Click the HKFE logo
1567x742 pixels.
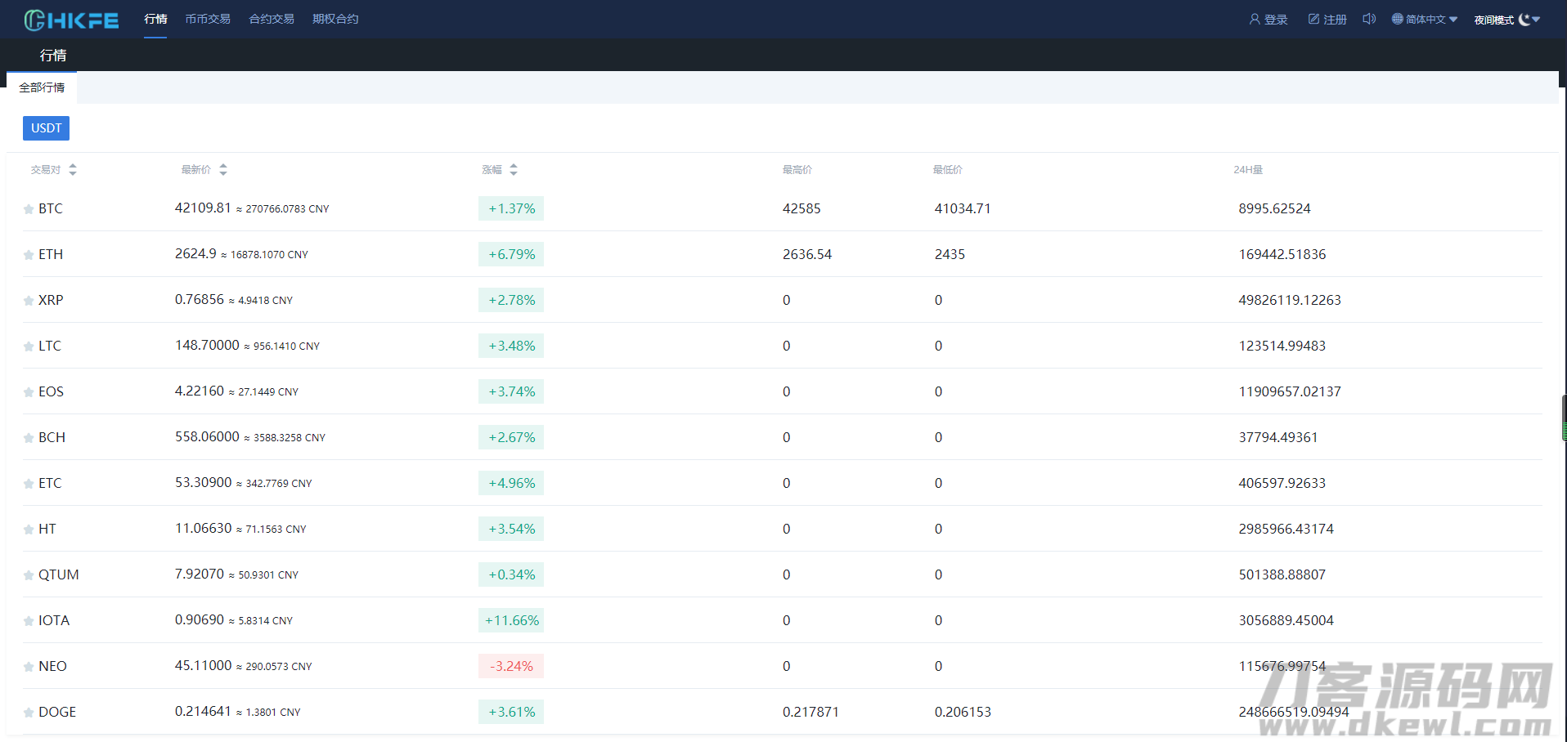point(71,20)
